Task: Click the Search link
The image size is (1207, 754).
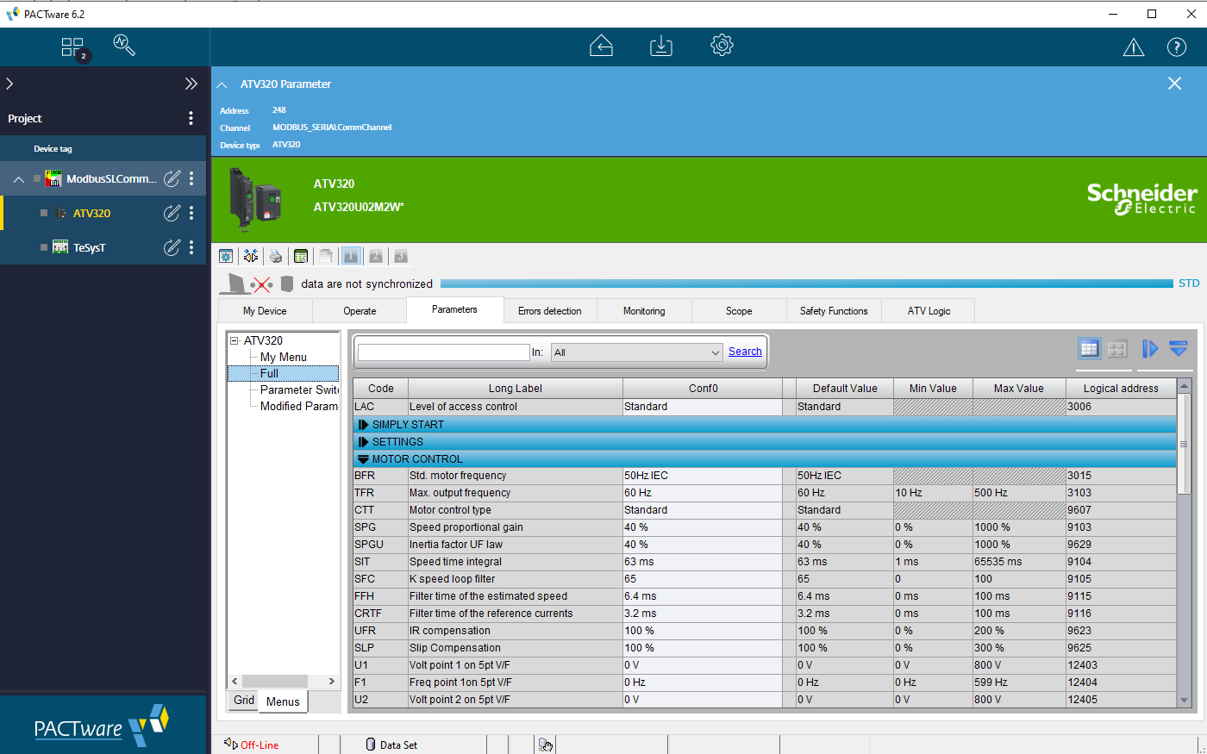Action: point(745,352)
